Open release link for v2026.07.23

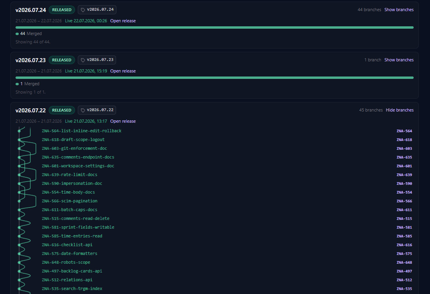(x=123, y=71)
